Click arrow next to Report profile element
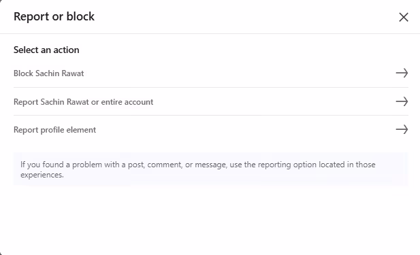Viewport: 420px width, 255px height. coord(402,130)
